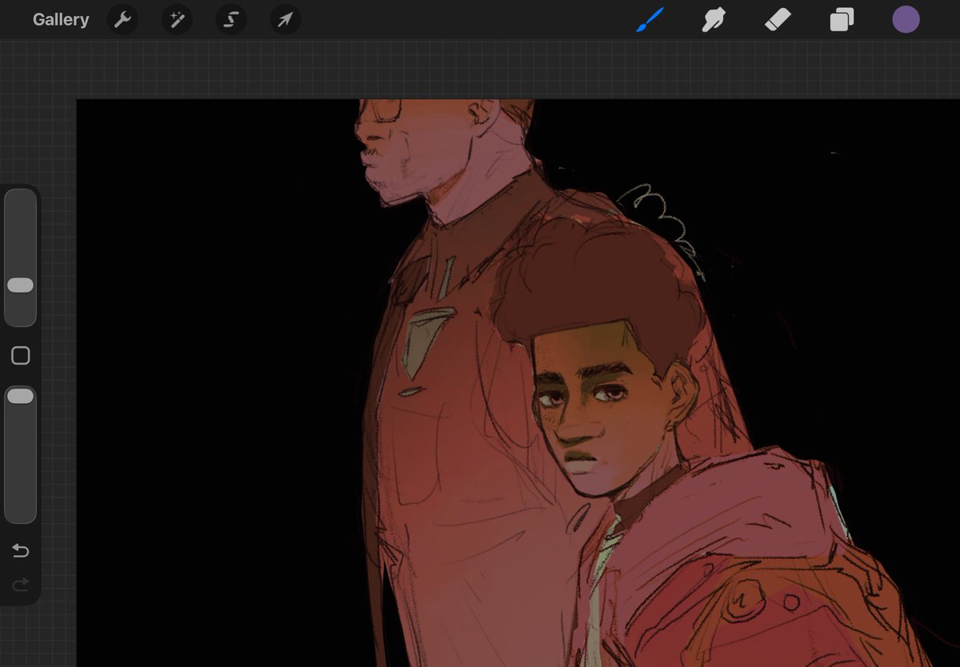Open the Actions wrench menu
Screen dimensions: 960x667
[x=122, y=20]
